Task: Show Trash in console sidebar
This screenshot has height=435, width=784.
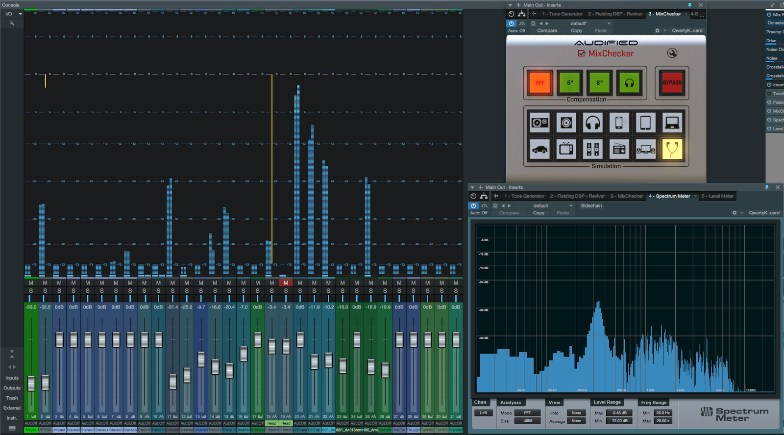Action: (12, 398)
